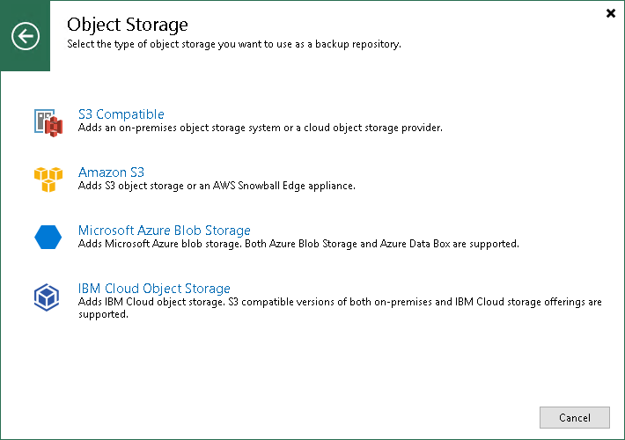Pick the IBM Cloud Object Storage link

coord(154,289)
